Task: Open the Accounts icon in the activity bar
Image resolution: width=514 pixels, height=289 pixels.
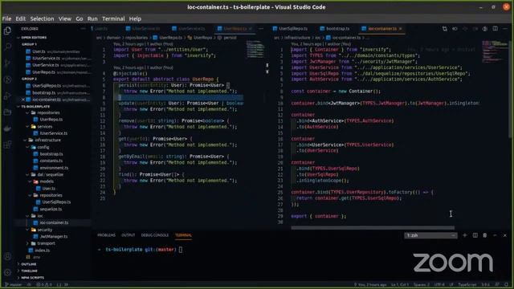Action: point(7,257)
